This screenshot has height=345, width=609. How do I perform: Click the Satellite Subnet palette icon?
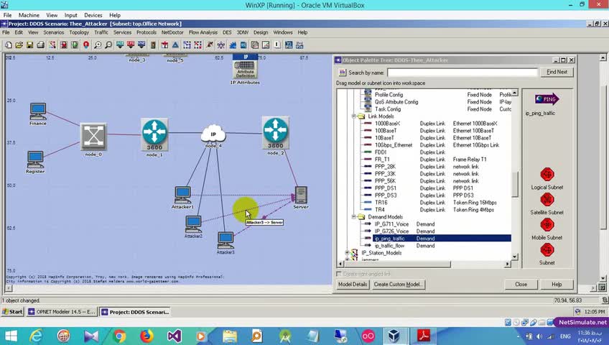pos(547,200)
